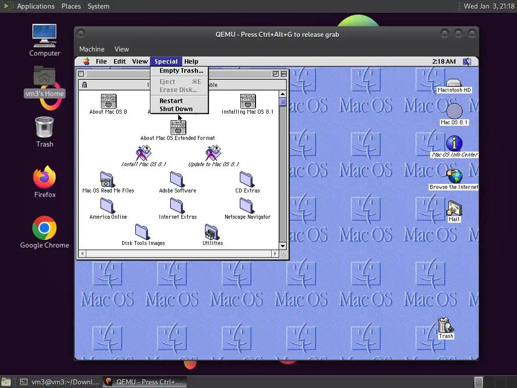Open the host System menu
Screen dimensions: 517x388
point(98,6)
